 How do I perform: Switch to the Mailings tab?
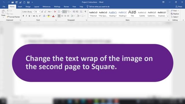tap(57, 7)
